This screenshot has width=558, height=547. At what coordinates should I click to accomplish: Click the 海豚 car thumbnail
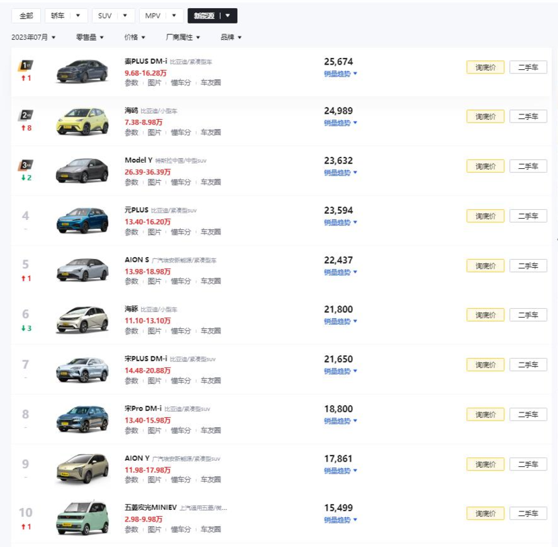coord(82,320)
